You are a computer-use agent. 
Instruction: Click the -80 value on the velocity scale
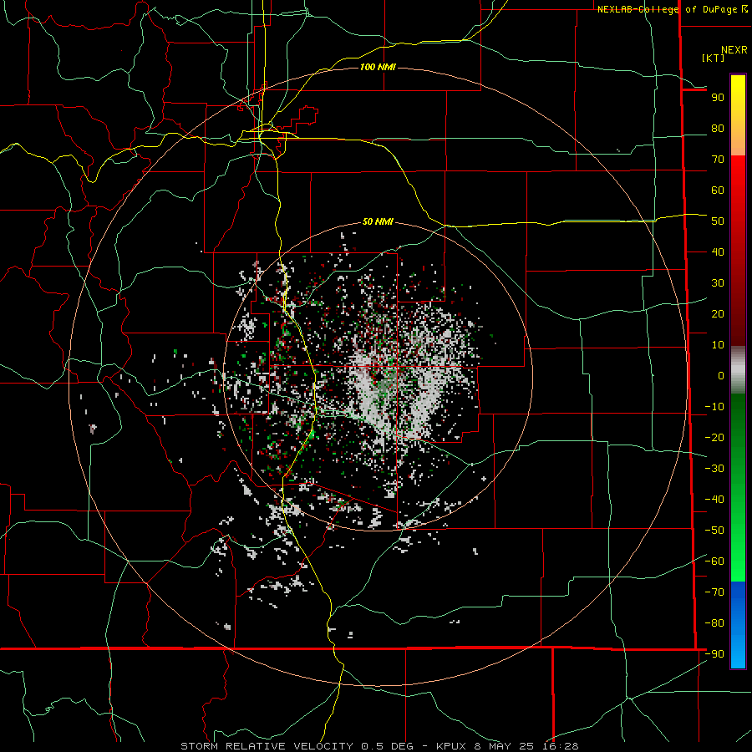point(714,623)
